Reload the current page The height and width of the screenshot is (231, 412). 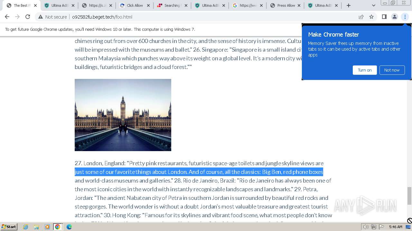pyautogui.click(x=28, y=17)
